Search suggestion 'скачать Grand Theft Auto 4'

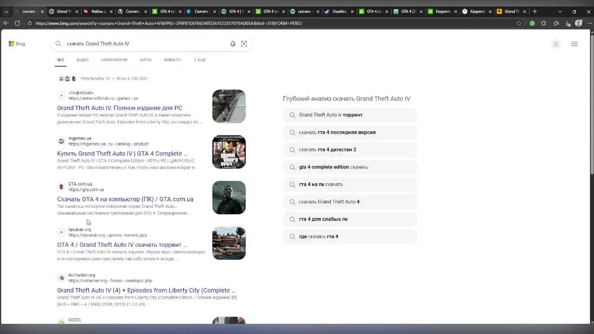pyautogui.click(x=350, y=202)
